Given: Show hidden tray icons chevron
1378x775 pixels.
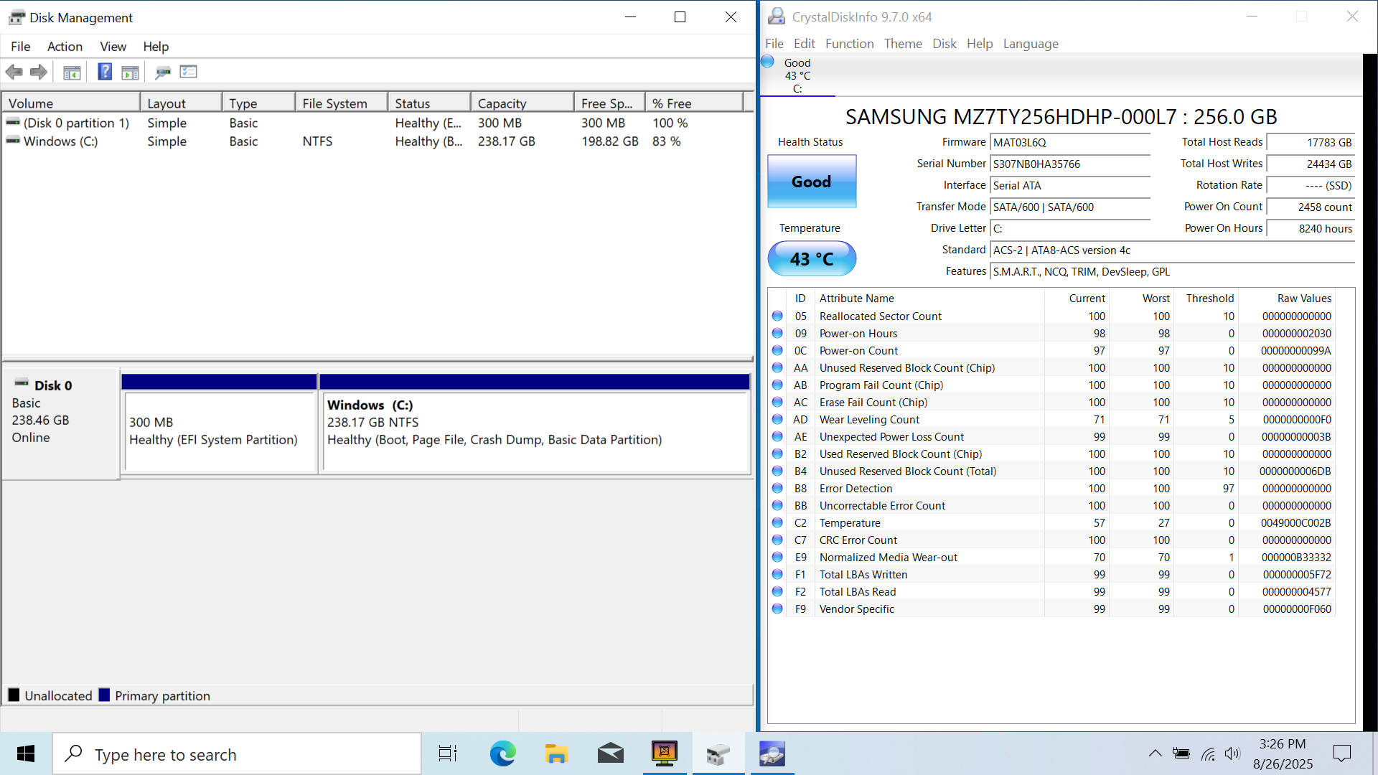Looking at the screenshot, I should pos(1155,753).
